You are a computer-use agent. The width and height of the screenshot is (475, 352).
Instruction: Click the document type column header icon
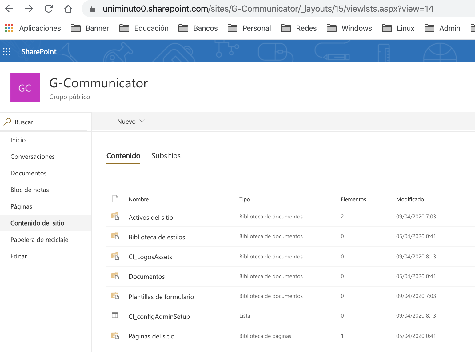click(x=115, y=199)
